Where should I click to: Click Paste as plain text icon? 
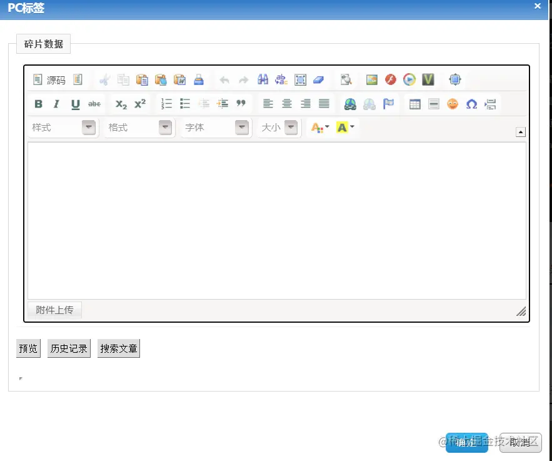tap(161, 80)
